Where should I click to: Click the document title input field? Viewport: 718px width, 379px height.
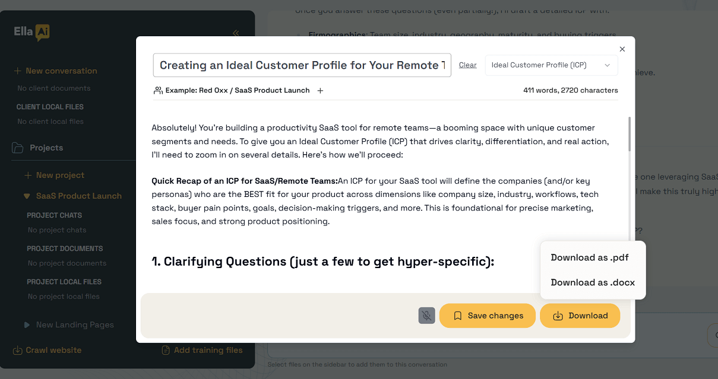(x=302, y=65)
